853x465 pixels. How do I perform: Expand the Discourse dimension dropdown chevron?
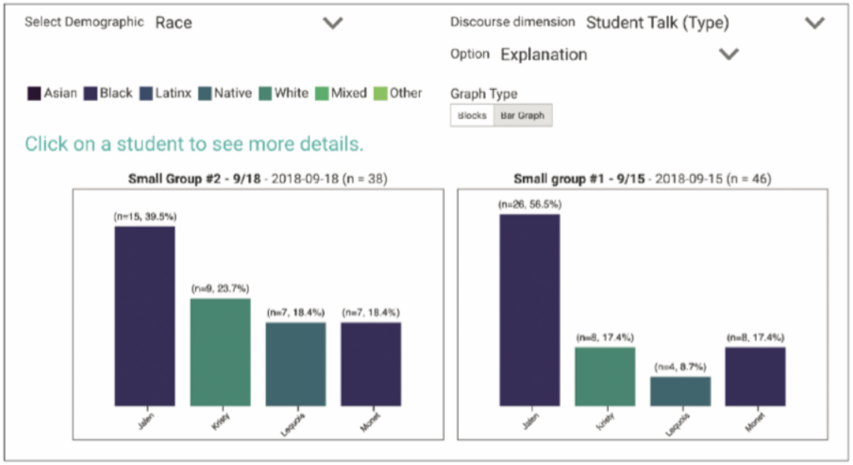pyautogui.click(x=814, y=23)
